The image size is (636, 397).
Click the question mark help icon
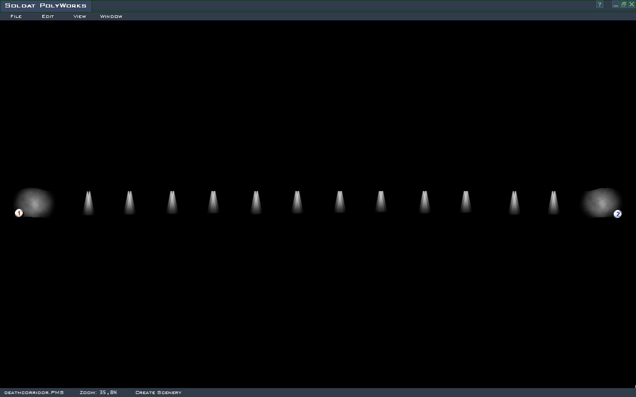[x=600, y=4]
